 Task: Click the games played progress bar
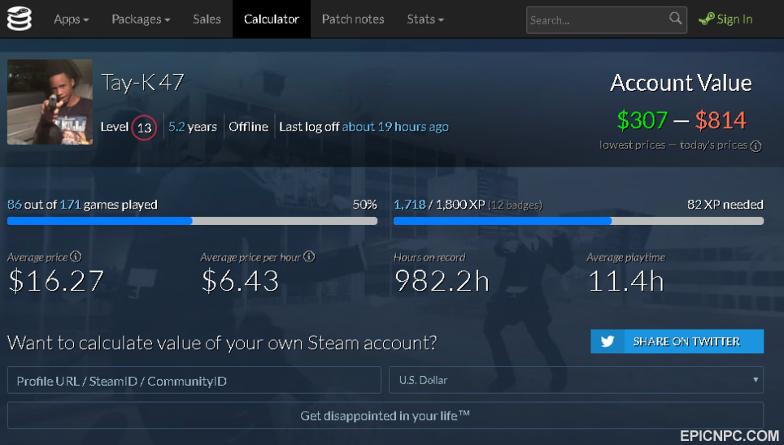pos(192,221)
